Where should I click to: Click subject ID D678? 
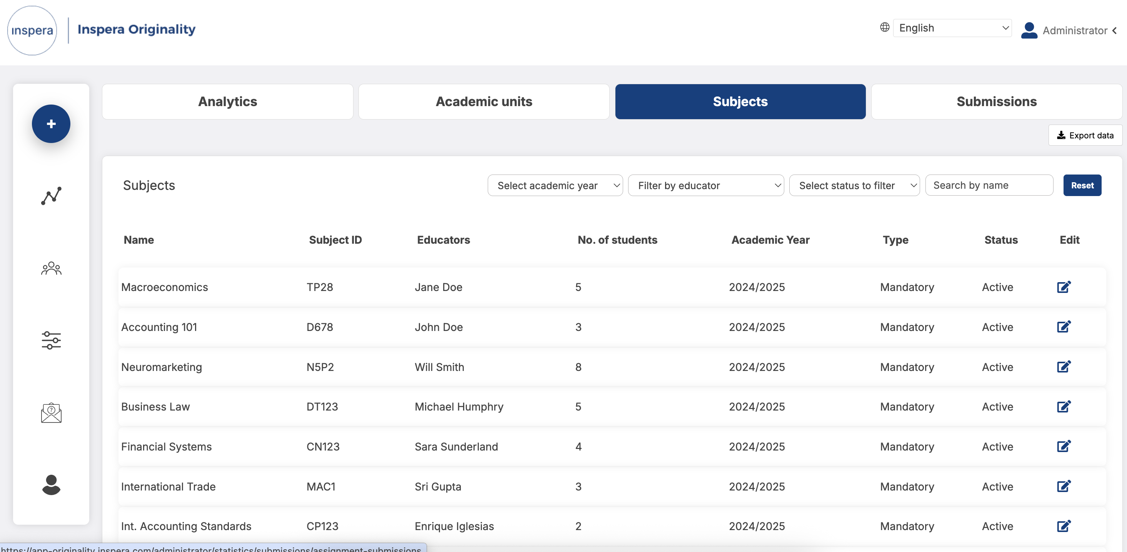320,327
